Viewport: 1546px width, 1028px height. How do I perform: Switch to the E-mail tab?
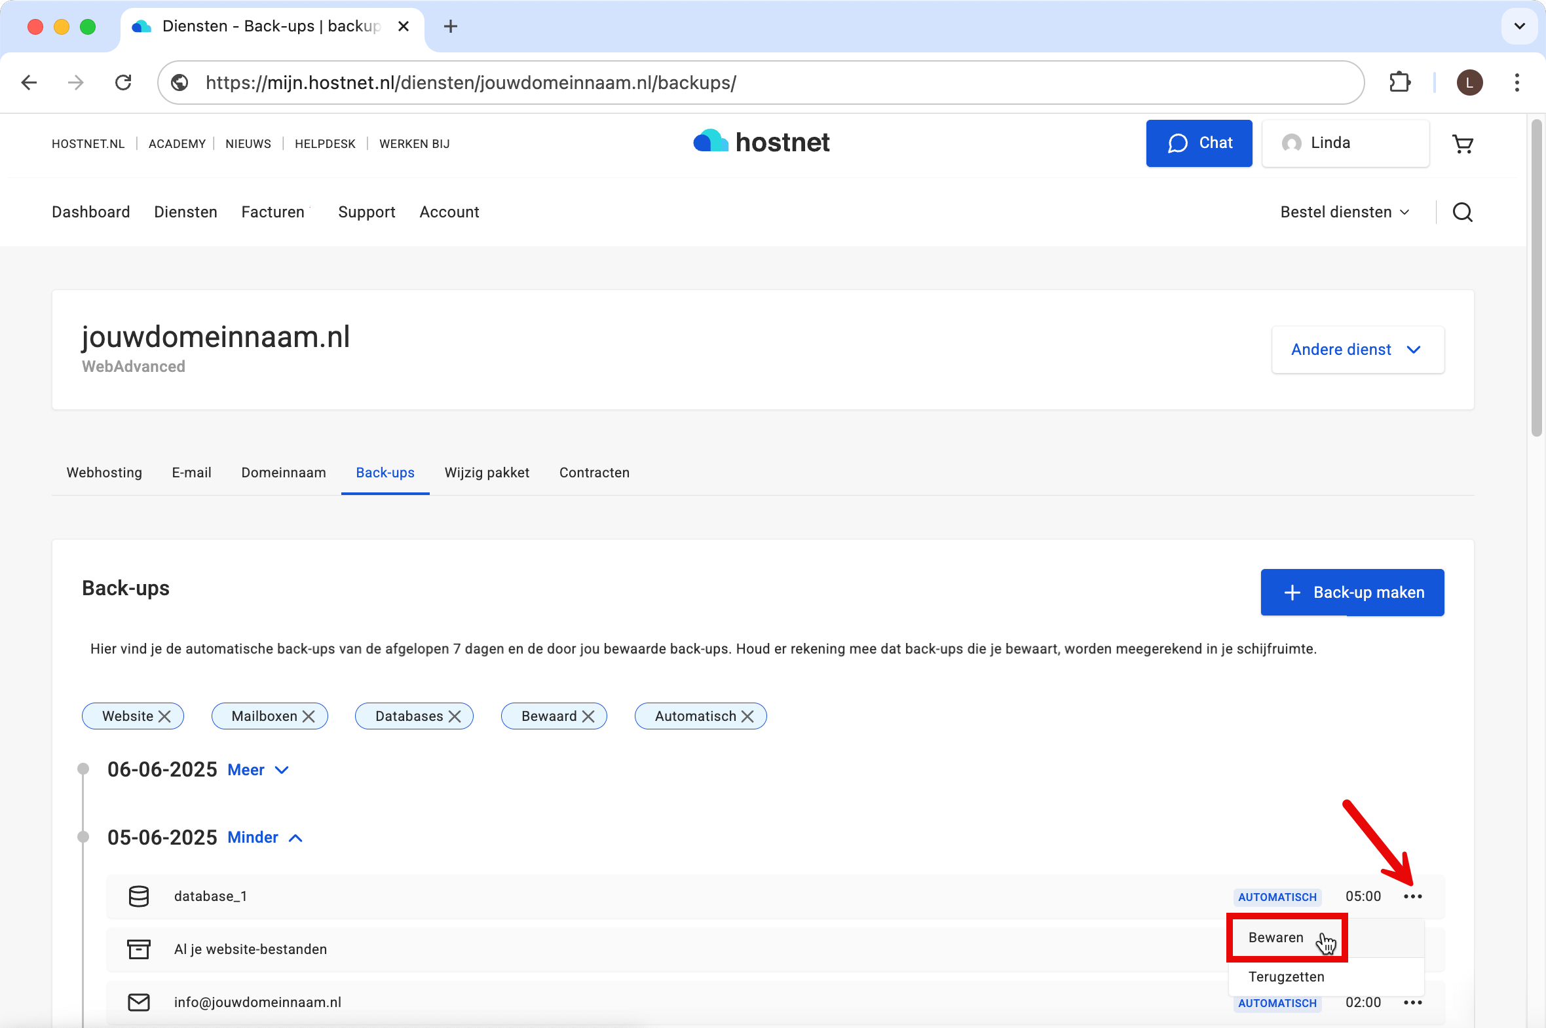(x=191, y=473)
